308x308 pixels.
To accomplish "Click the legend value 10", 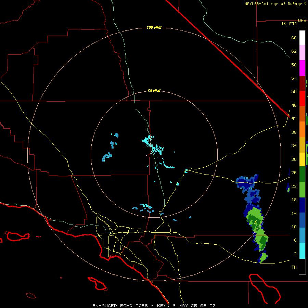I will [294, 227].
